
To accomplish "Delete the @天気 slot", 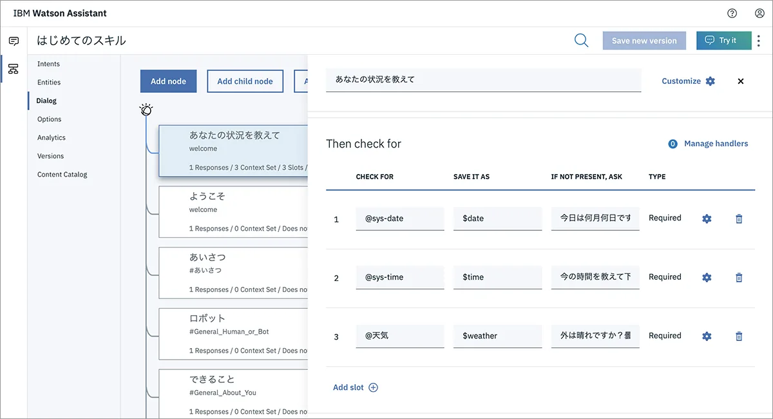I will [x=739, y=336].
